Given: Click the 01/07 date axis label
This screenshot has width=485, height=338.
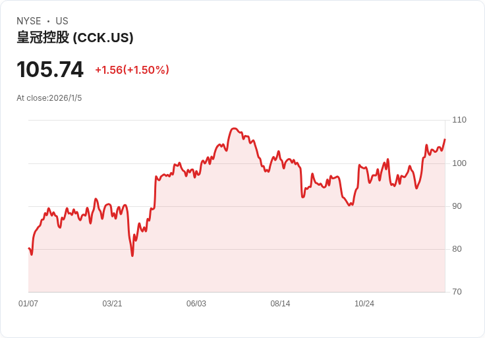Looking at the screenshot, I should (x=28, y=304).
